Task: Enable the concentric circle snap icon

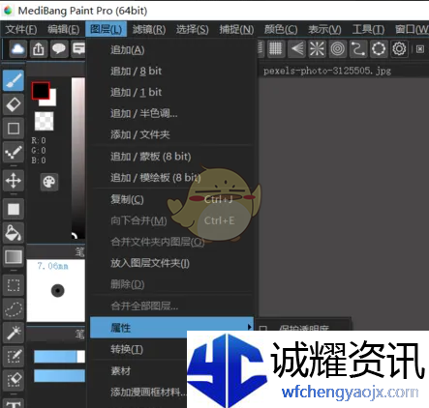Action: click(x=337, y=49)
